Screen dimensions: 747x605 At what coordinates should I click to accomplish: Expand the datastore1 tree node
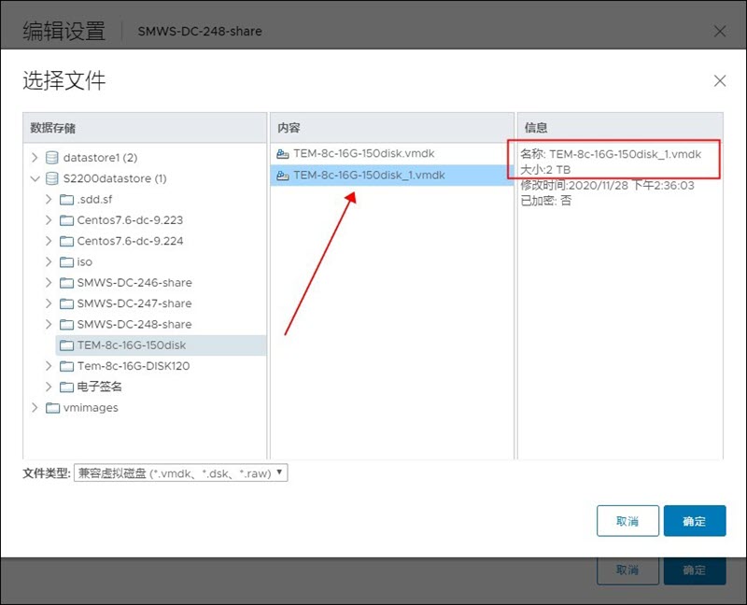pyautogui.click(x=35, y=158)
